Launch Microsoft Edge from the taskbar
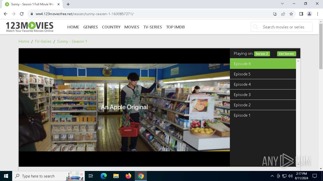The height and width of the screenshot is (181, 323). (x=104, y=176)
